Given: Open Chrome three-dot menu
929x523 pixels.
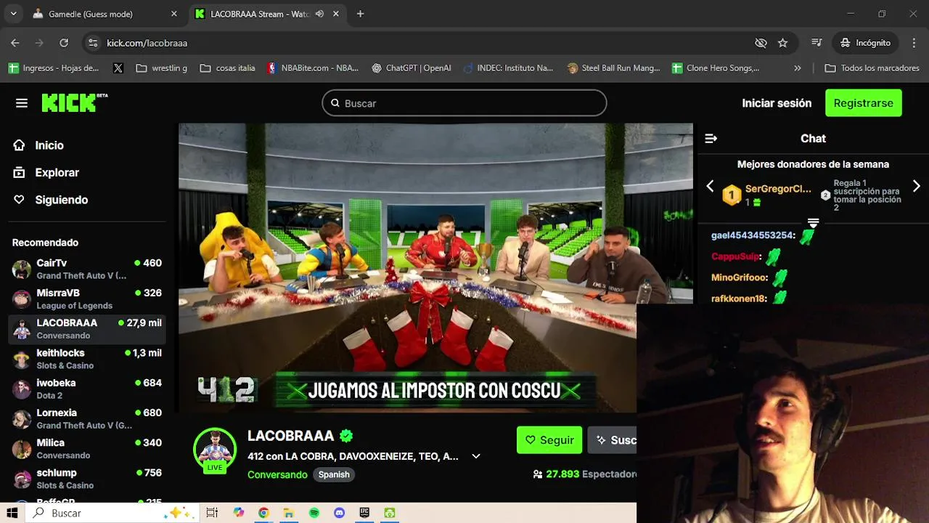Looking at the screenshot, I should (x=912, y=43).
